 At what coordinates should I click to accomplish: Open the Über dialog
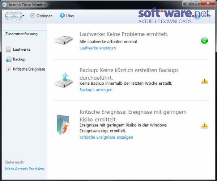click(x=67, y=16)
